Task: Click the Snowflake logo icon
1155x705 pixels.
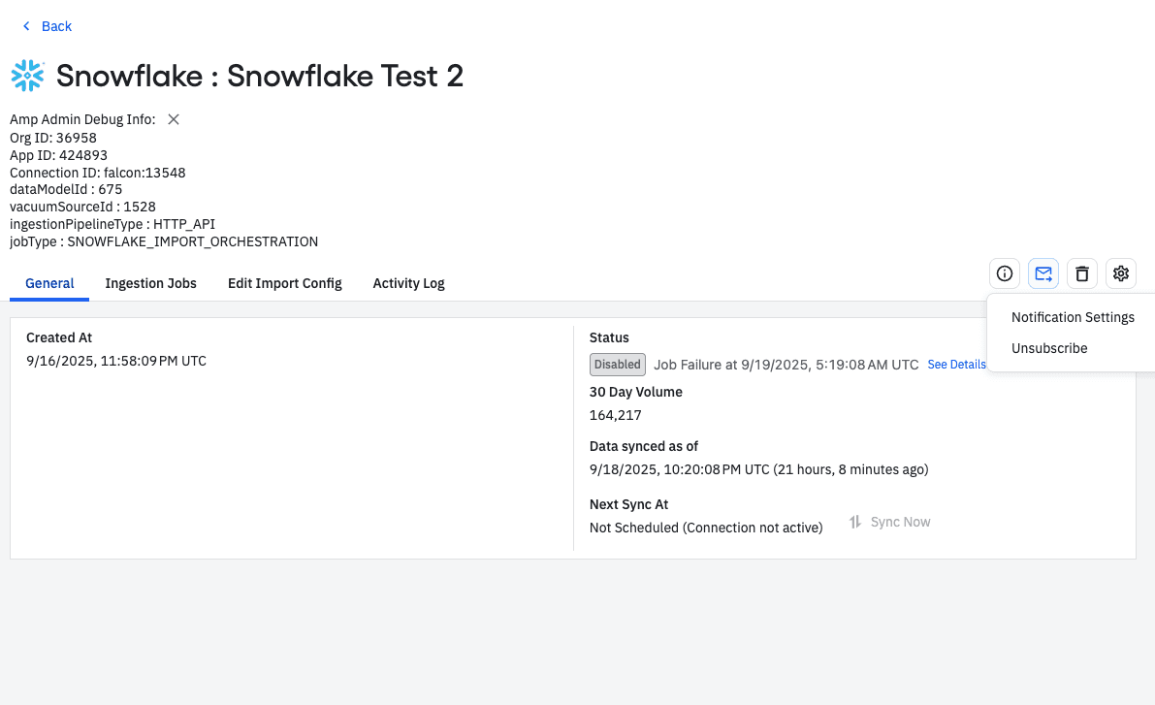Action: point(27,76)
